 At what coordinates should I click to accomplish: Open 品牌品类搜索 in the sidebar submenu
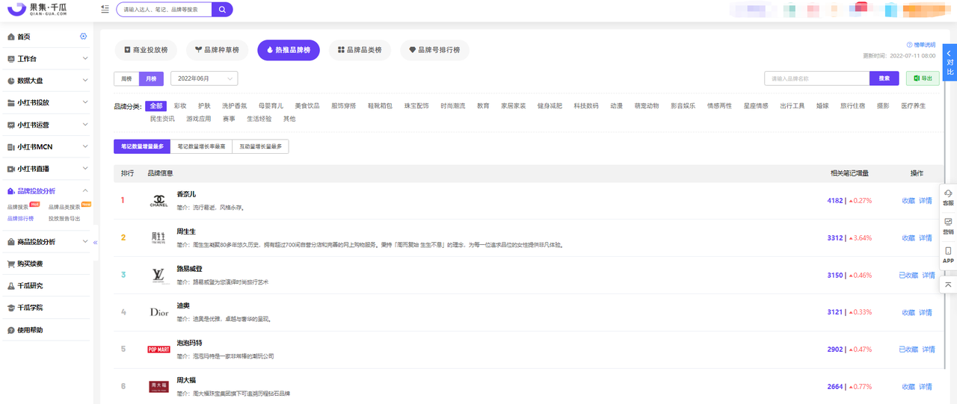pos(64,207)
